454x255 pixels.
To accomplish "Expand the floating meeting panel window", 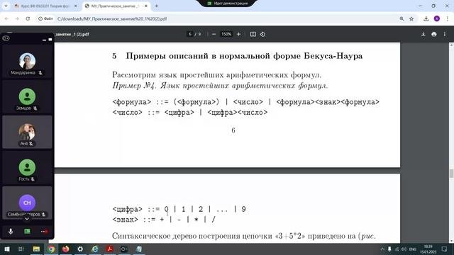I will (50, 40).
